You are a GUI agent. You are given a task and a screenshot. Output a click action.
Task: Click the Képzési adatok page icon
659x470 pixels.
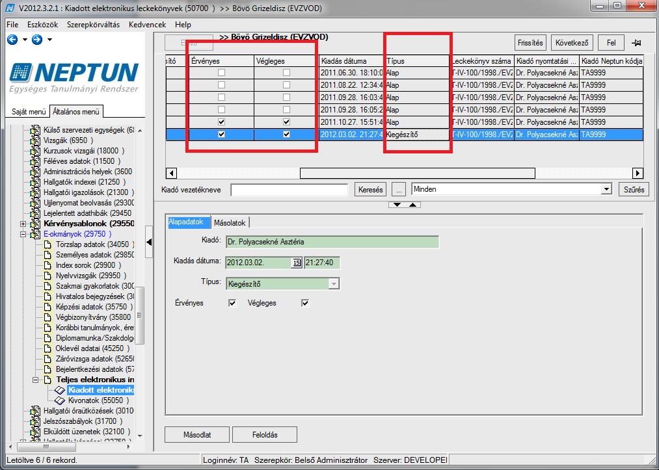click(47, 307)
